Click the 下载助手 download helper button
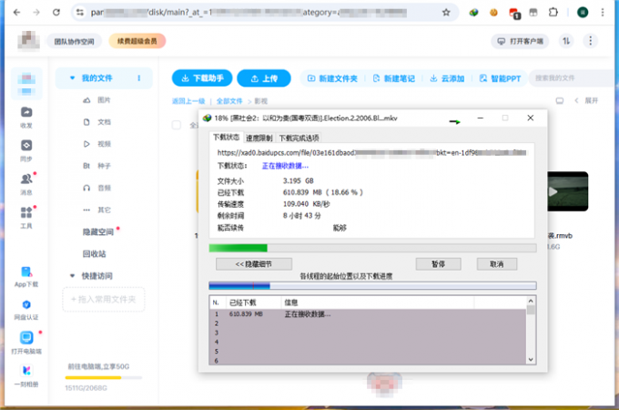 [202, 78]
